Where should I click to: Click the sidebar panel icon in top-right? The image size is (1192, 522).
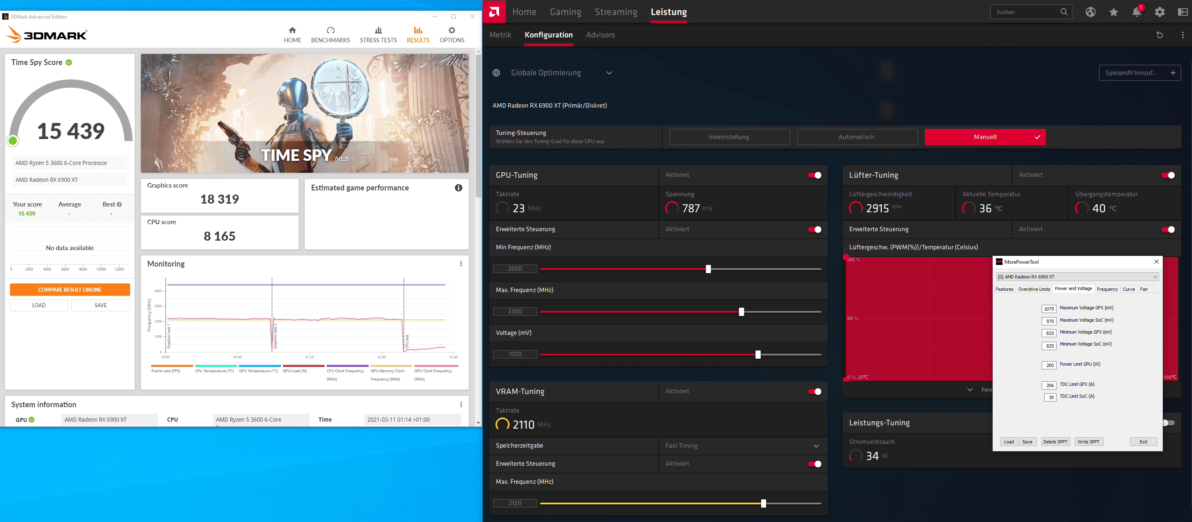pos(1183,12)
